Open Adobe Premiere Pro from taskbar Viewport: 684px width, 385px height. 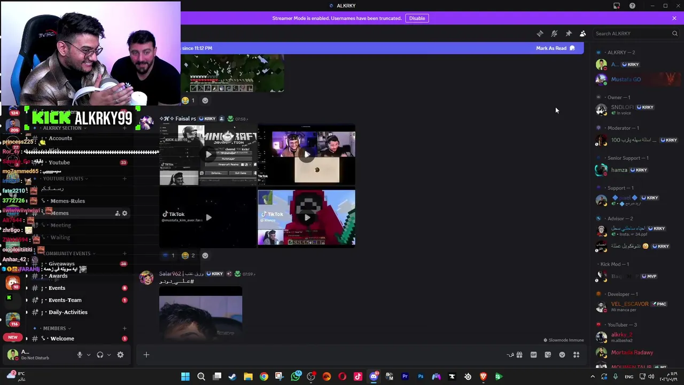[405, 377]
